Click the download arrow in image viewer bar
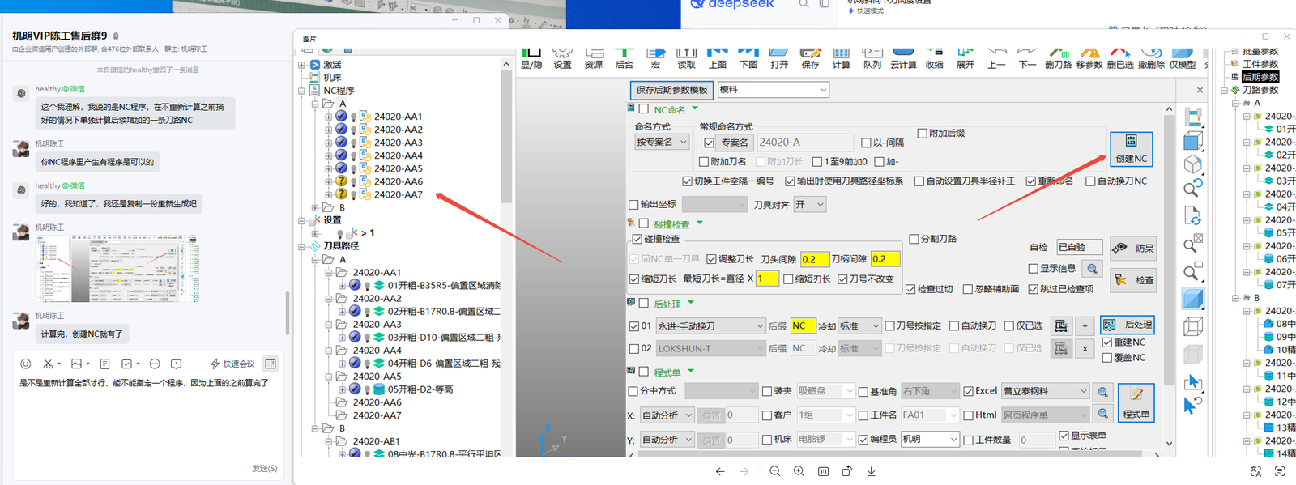This screenshot has height=485, width=1296. pos(872,471)
